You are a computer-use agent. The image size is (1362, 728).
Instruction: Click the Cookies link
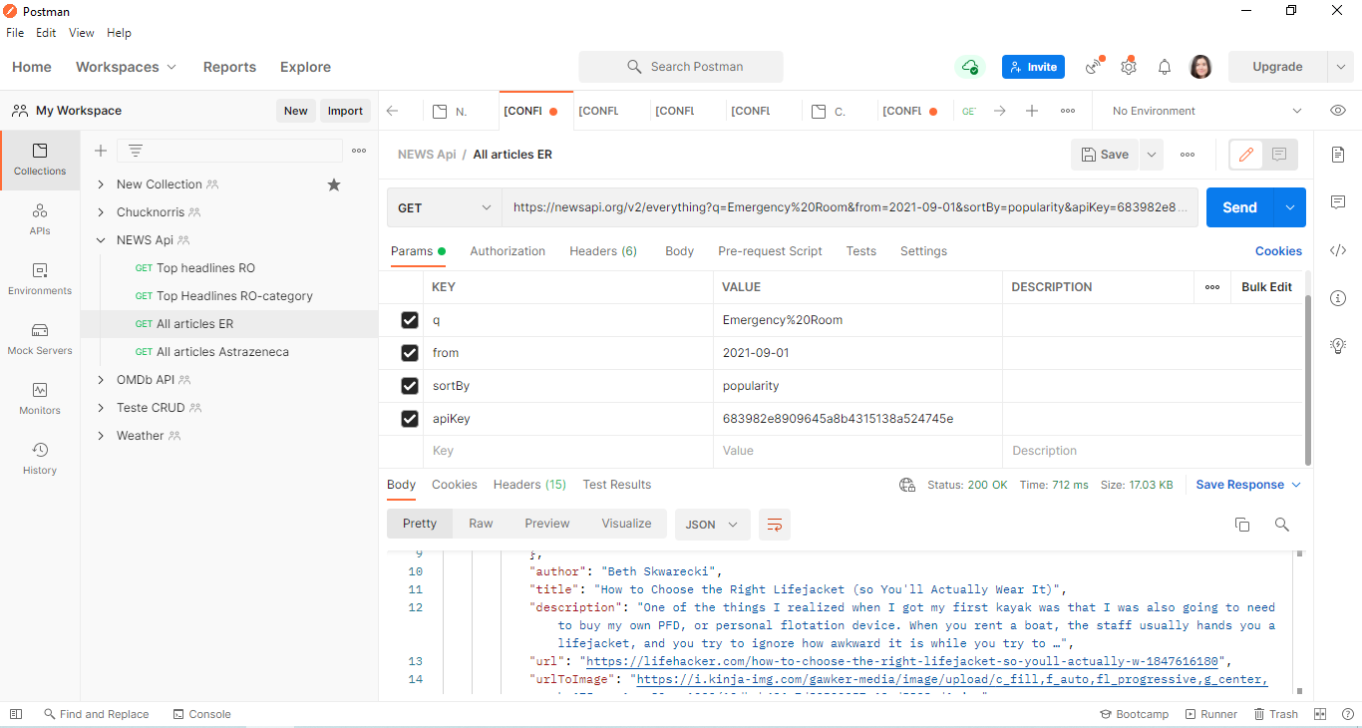(1278, 251)
